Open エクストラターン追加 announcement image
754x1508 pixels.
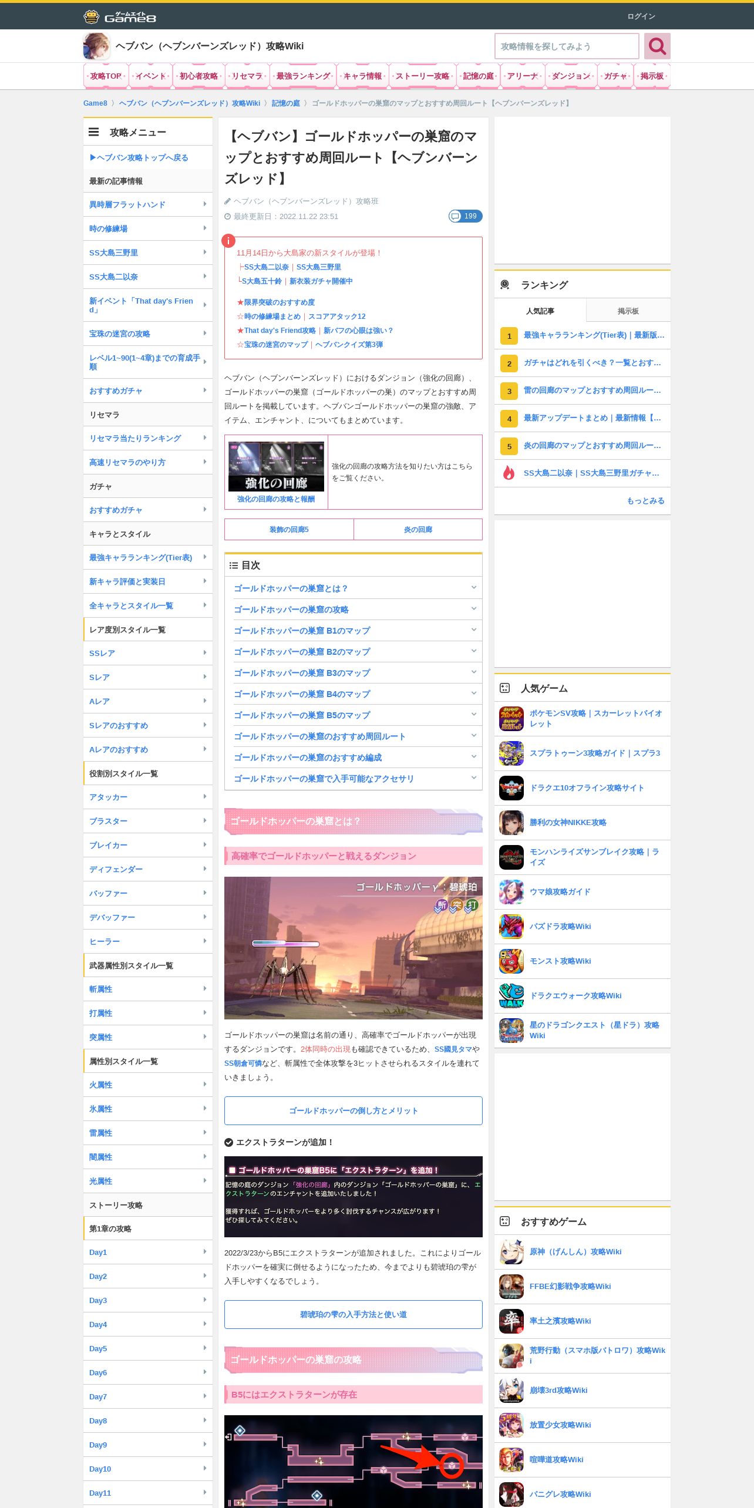pos(354,1197)
